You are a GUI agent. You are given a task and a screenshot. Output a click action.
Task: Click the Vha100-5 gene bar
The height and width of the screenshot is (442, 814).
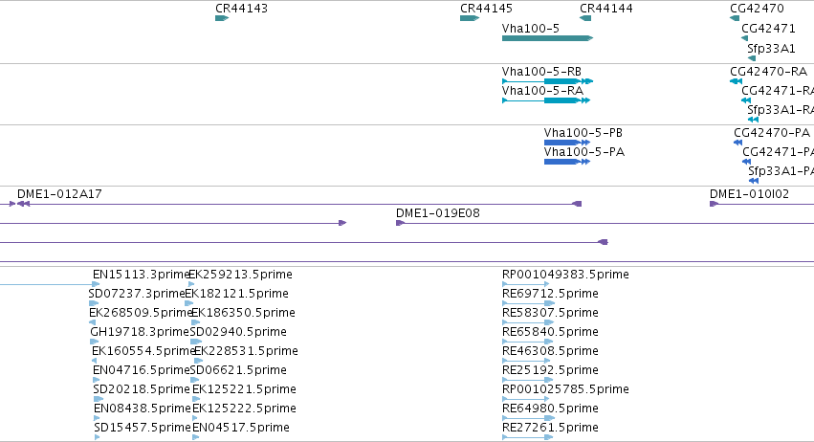[547, 38]
